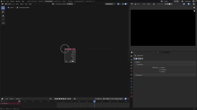Image resolution: width=197 pixels, height=110 pixels.
Task: Jump to the last frame
Action: pos(66,99)
